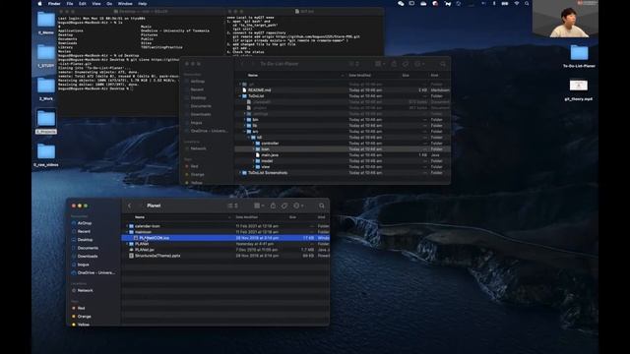The image size is (630, 354).
Task: Open the Apple menu
Action: tap(39, 4)
